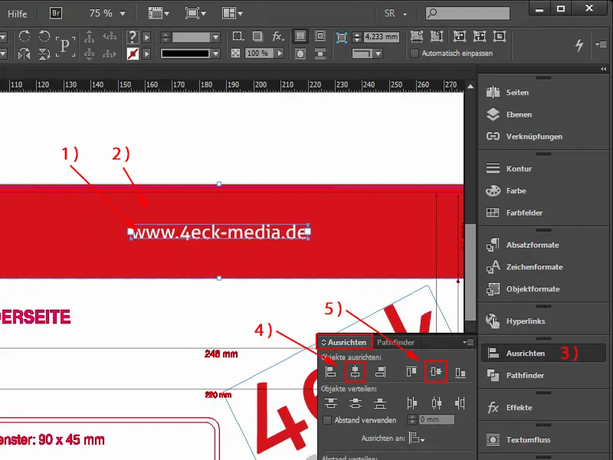Fill frame proportionally with content

tap(417, 36)
